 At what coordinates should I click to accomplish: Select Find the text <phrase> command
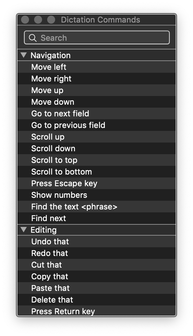tap(96, 206)
